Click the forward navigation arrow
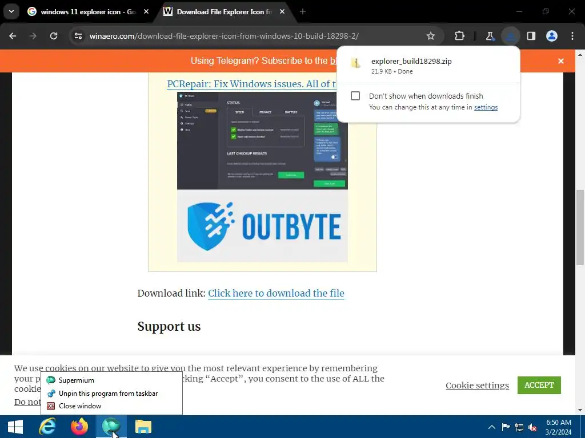 pos(33,36)
